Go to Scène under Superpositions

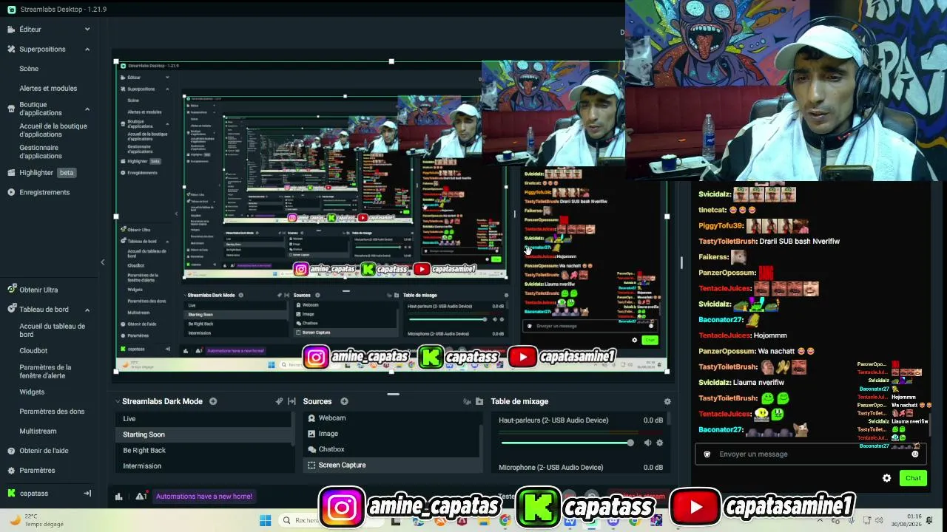pos(29,69)
